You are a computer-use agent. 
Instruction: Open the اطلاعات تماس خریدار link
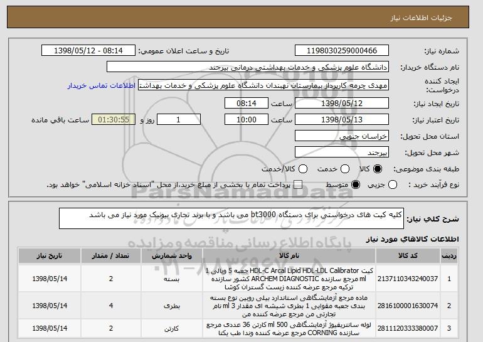click(x=102, y=85)
